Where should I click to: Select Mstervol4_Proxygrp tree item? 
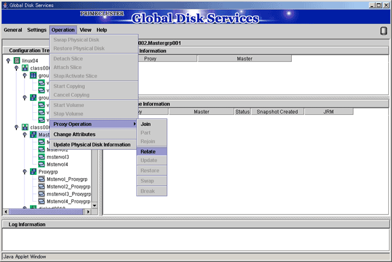(69, 201)
